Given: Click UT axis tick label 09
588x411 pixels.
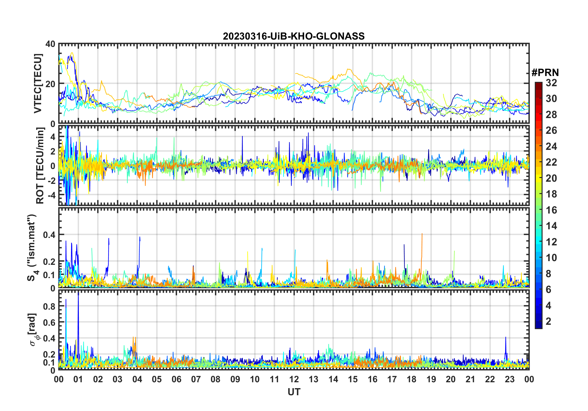Looking at the screenshot, I should tap(235, 379).
